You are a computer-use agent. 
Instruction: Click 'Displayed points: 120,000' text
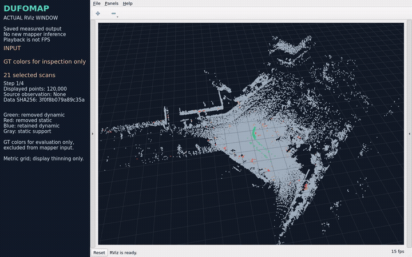[x=35, y=89]
